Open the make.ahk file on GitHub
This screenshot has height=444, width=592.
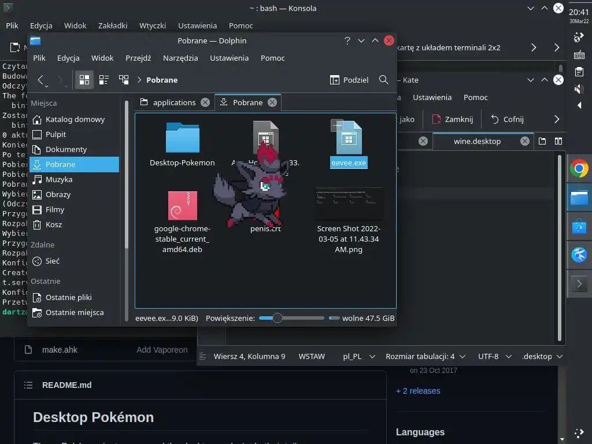click(x=60, y=350)
